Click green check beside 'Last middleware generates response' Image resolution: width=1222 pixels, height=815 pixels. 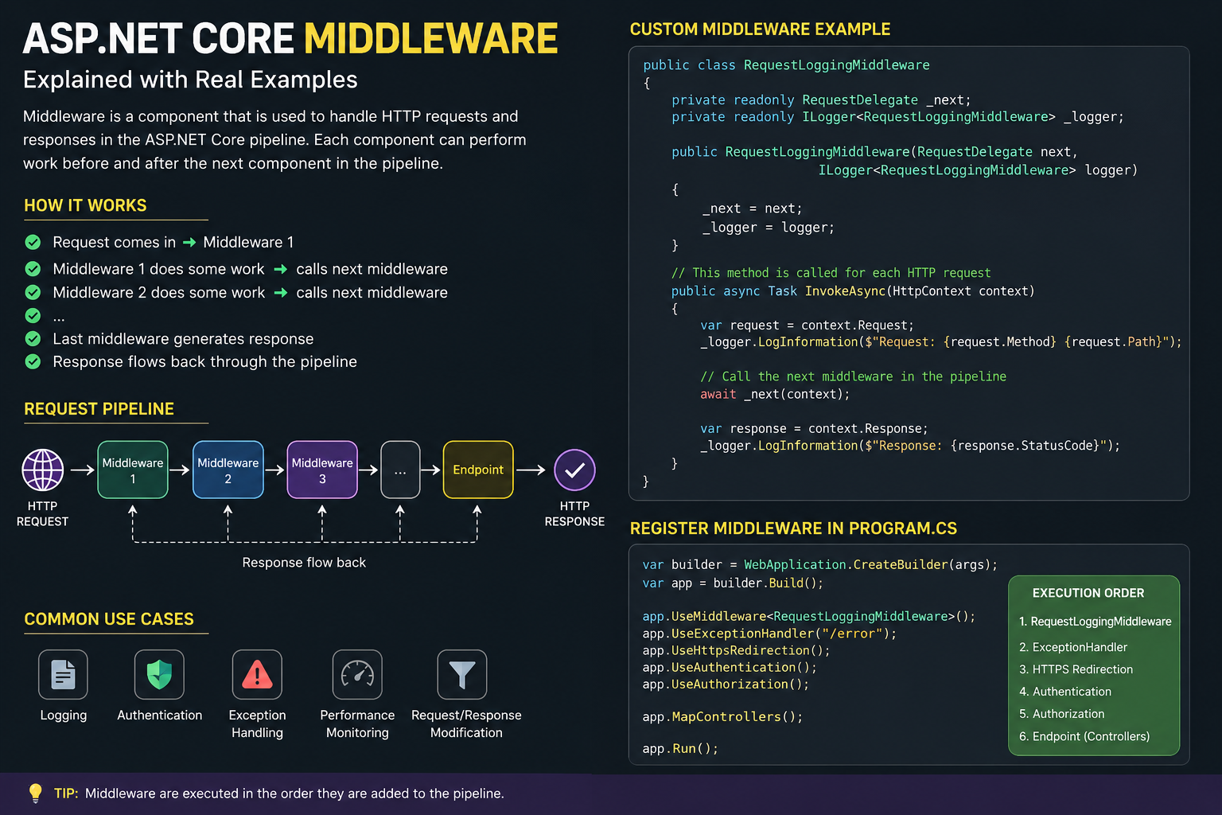(x=33, y=338)
